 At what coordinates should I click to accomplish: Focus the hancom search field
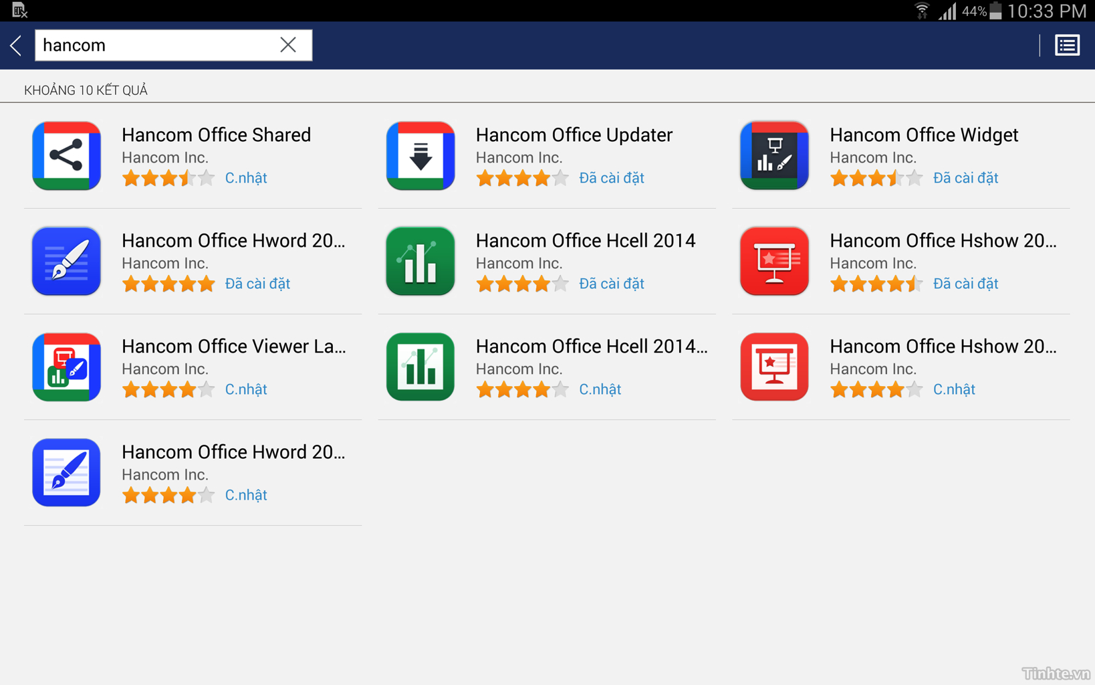(x=173, y=45)
